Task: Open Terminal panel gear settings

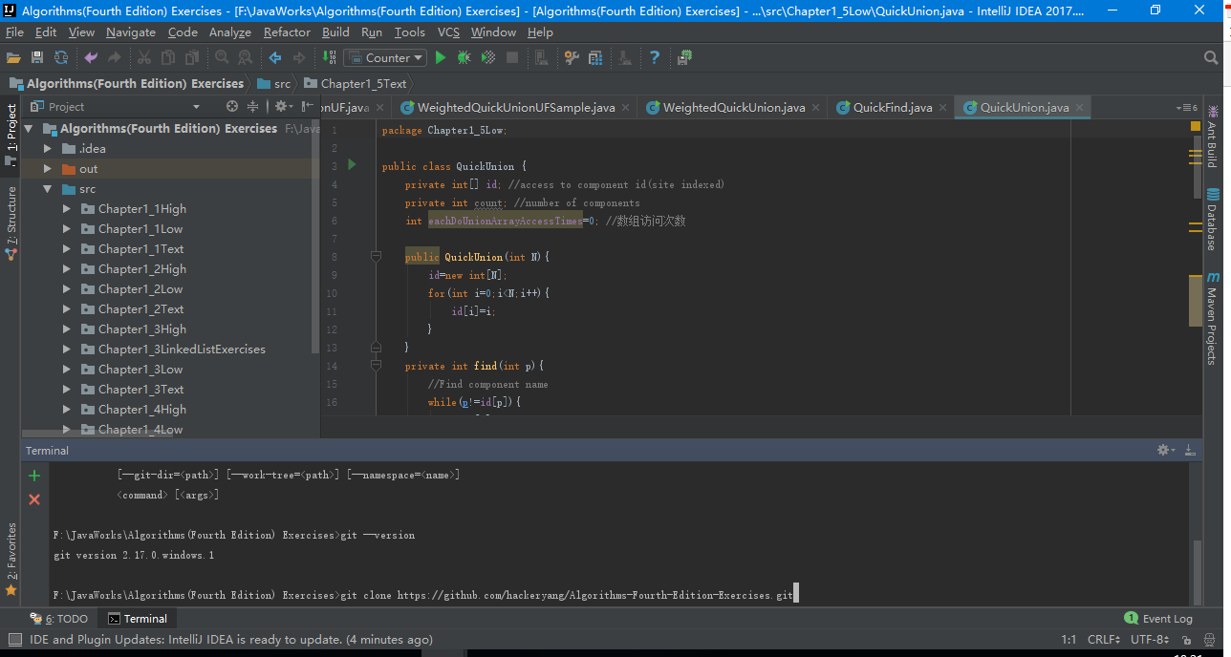Action: click(x=1166, y=450)
